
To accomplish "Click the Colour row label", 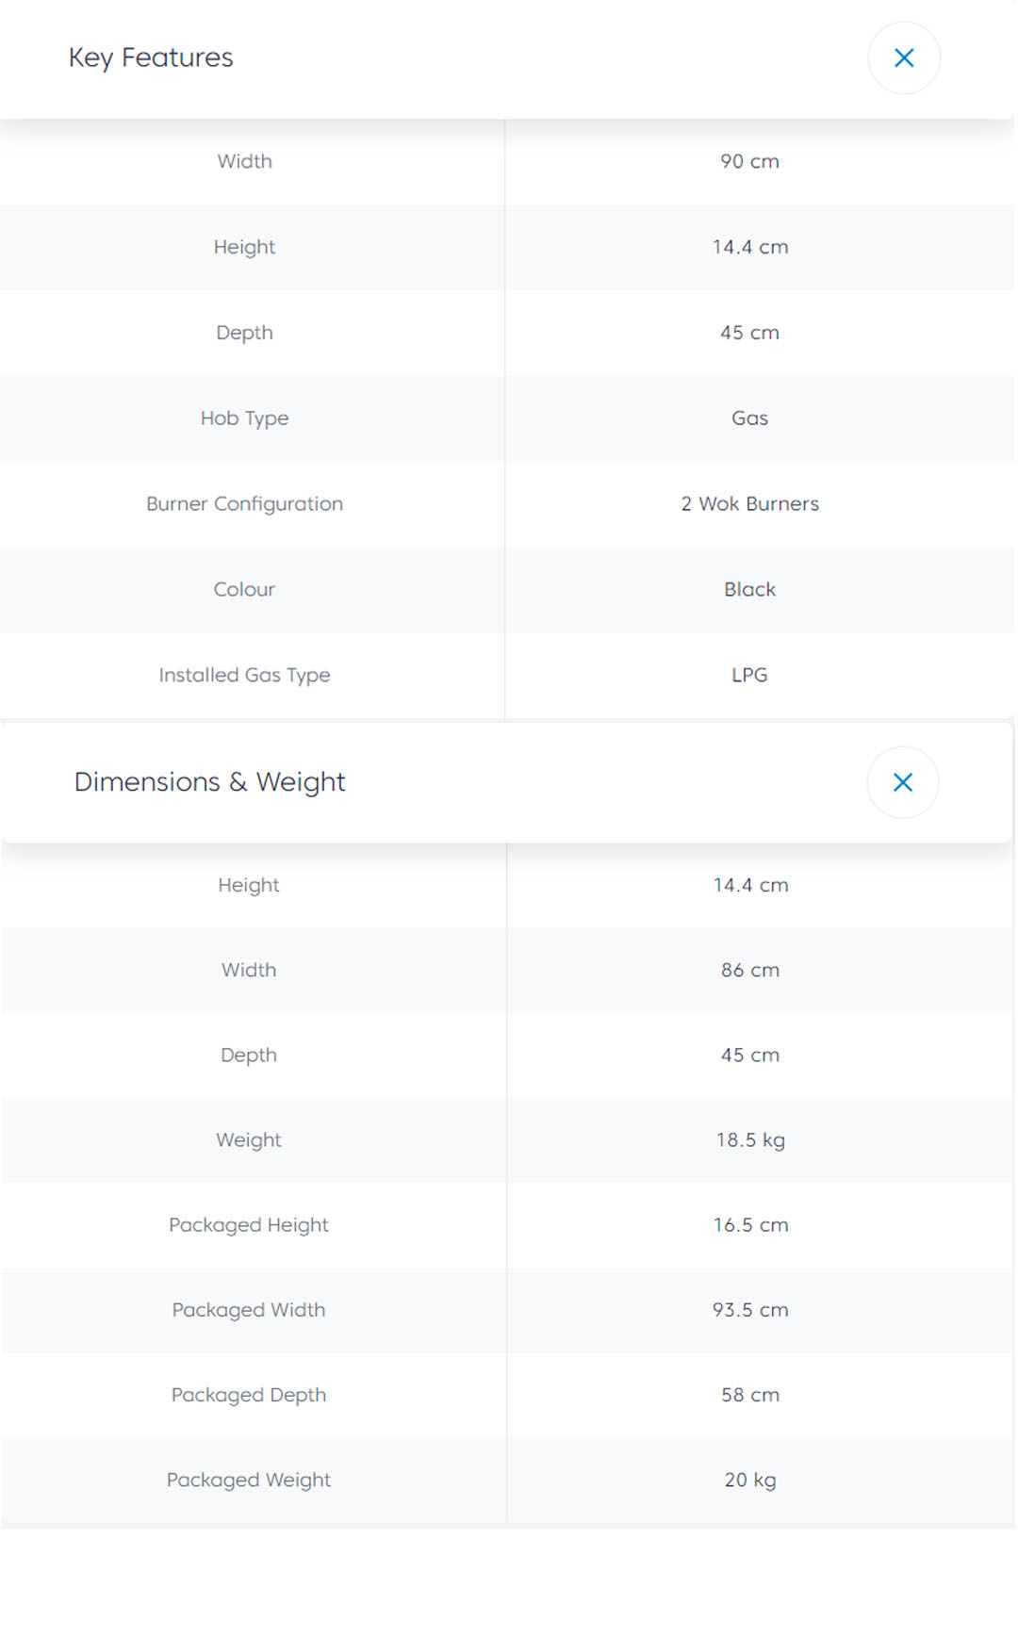I will [x=244, y=590].
